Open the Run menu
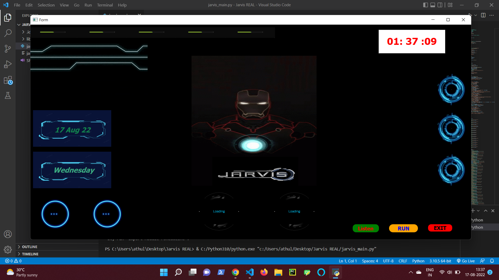Viewport: 499px width, 280px height. (x=88, y=5)
